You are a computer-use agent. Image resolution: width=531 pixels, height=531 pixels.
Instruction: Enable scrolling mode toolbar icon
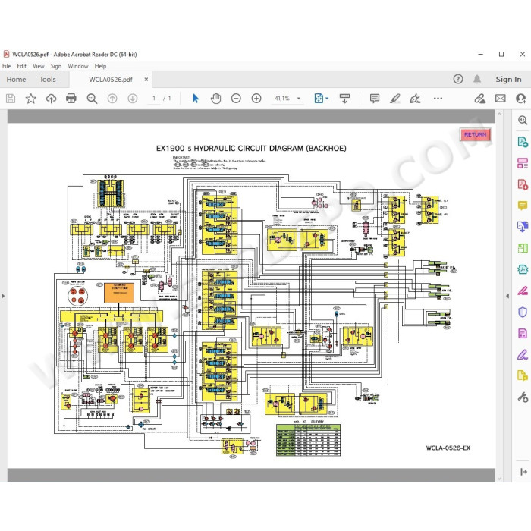point(344,99)
